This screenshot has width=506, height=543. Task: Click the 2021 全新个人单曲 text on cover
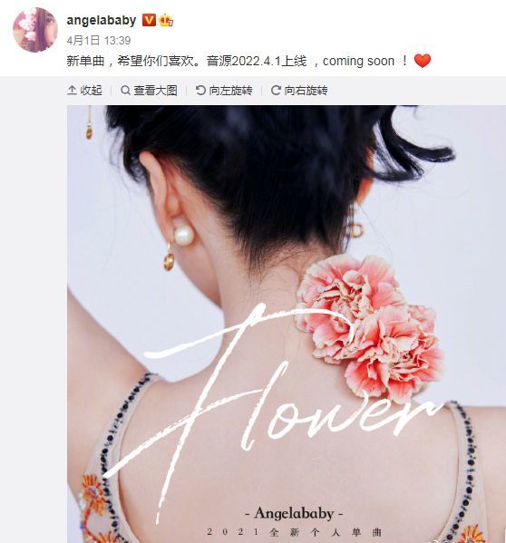pyautogui.click(x=295, y=532)
